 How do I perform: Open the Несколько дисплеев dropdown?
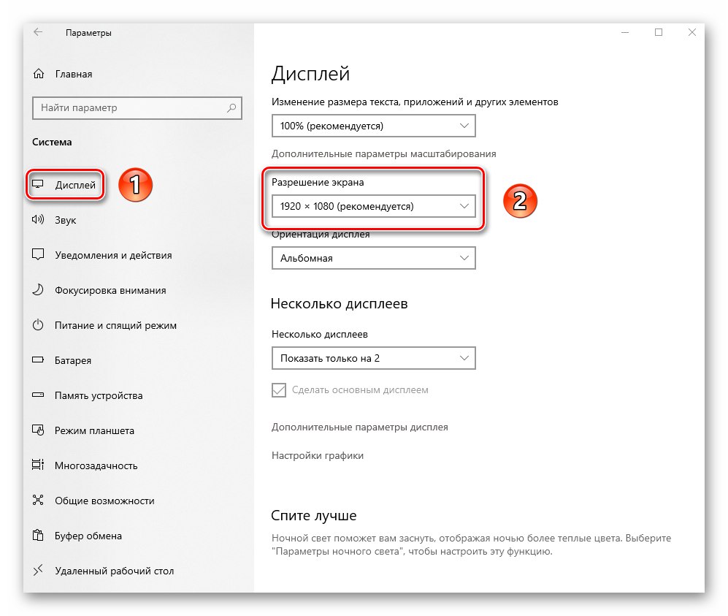(373, 358)
